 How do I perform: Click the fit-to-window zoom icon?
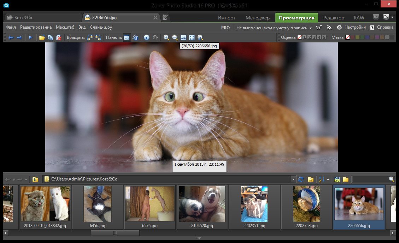[192, 37]
